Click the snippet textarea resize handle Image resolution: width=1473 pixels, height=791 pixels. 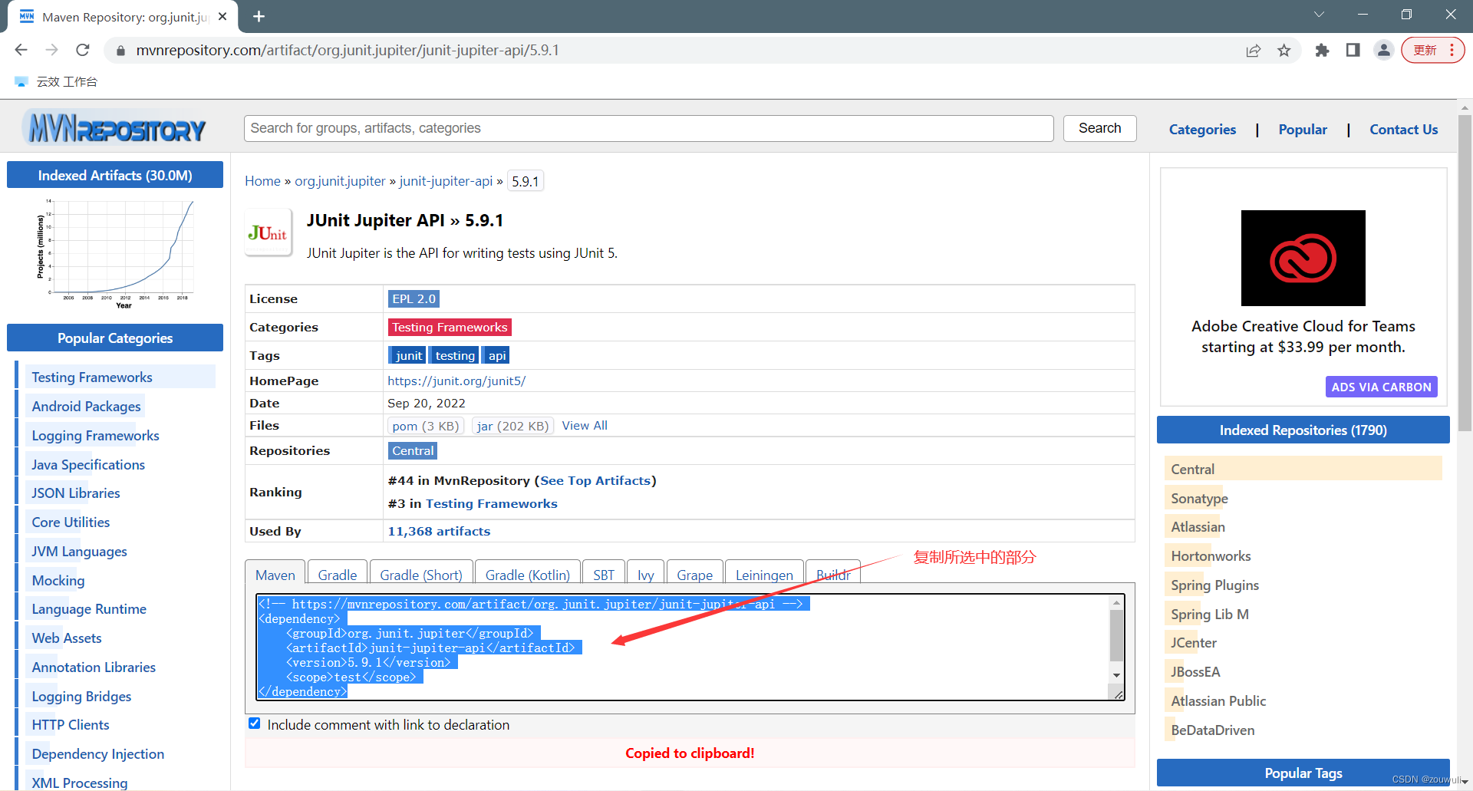tap(1119, 694)
